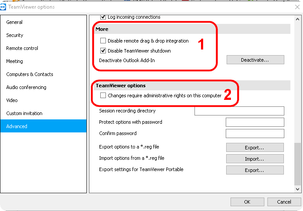Click the Session recording directory field
This screenshot has width=303, height=211.
coord(239,111)
